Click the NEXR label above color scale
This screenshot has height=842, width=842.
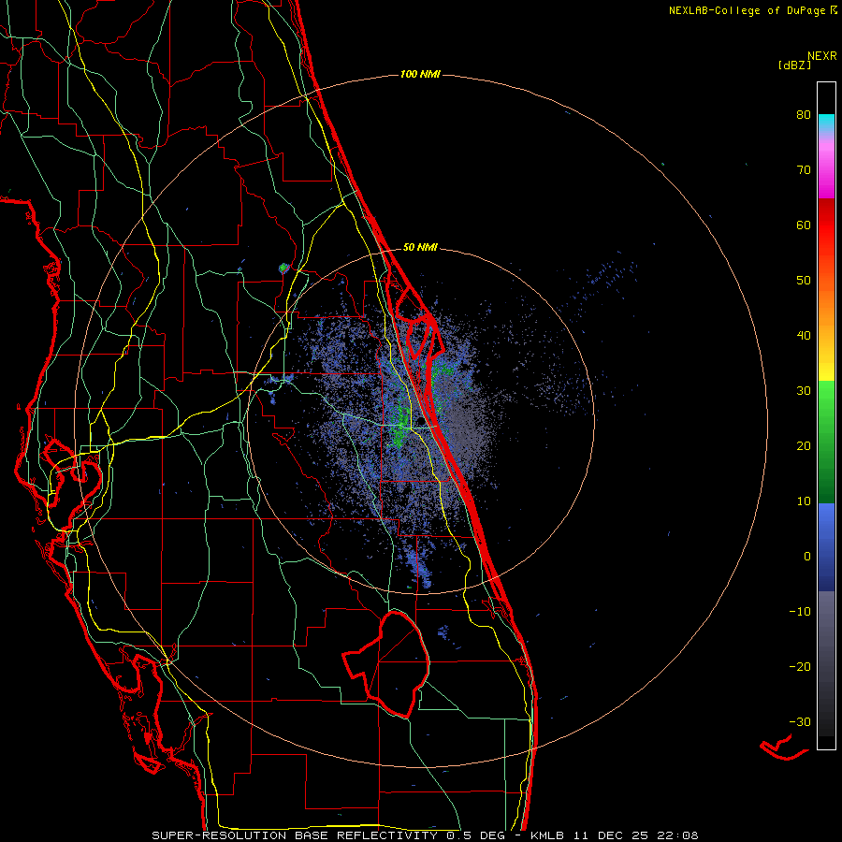click(822, 56)
